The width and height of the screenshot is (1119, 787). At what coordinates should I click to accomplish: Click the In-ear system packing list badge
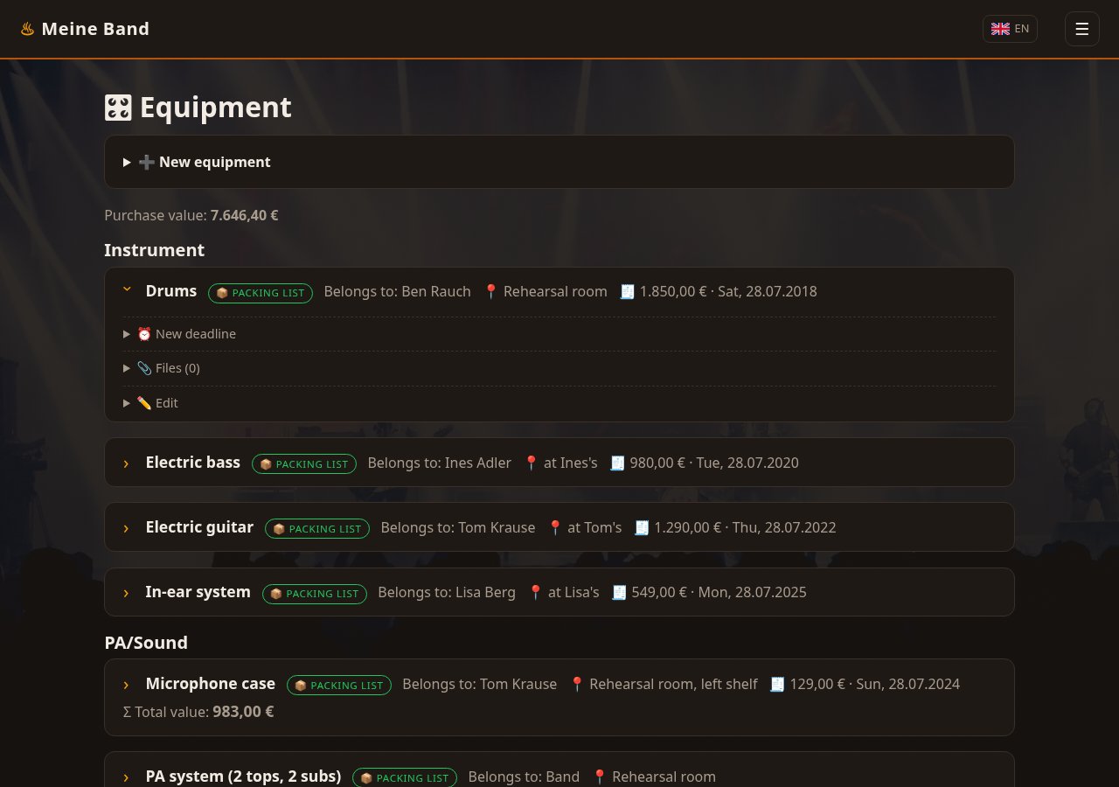[315, 594]
